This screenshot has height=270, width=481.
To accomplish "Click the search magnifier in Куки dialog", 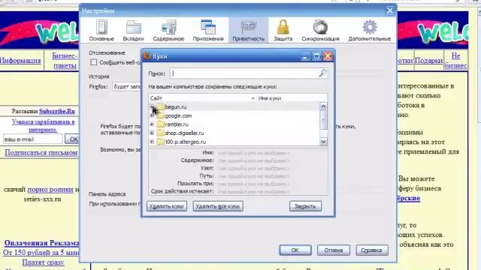I will click(x=322, y=73).
